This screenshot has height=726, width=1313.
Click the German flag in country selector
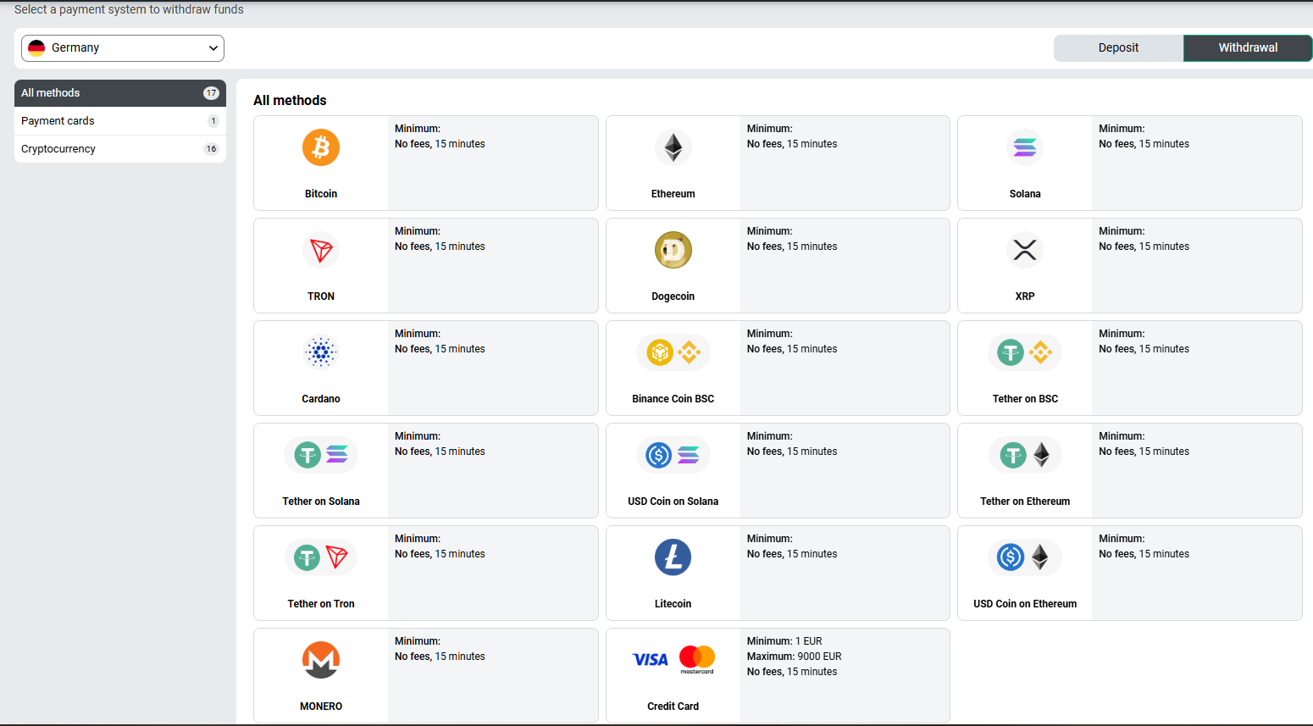(x=36, y=48)
